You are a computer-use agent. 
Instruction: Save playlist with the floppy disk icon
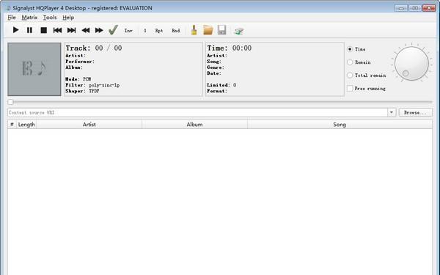point(221,30)
